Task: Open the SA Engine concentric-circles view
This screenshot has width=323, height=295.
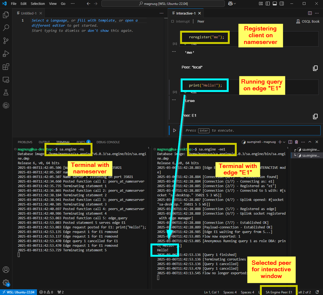Action: (6, 105)
